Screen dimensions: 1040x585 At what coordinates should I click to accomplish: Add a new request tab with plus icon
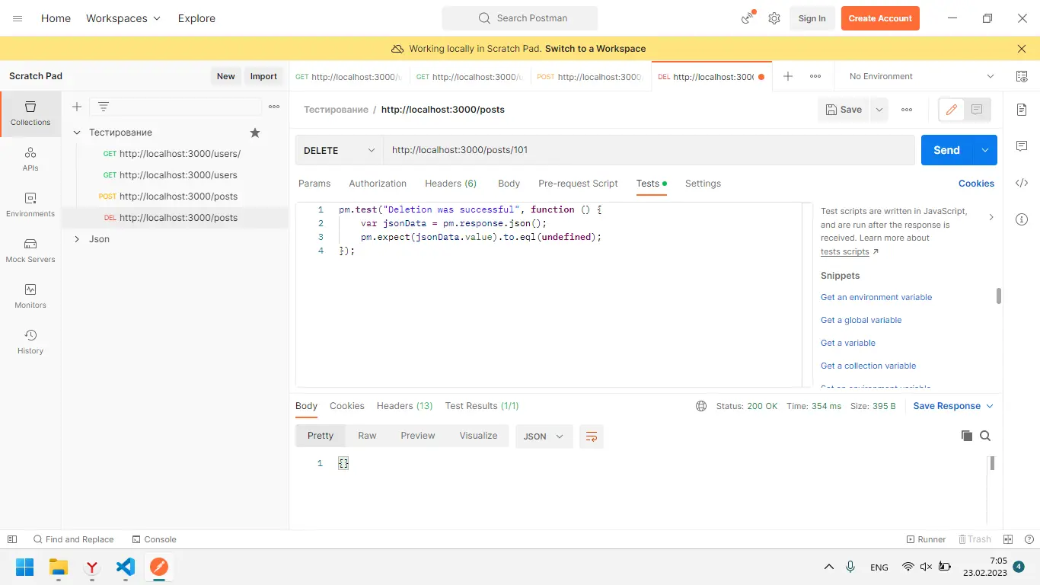coord(788,76)
